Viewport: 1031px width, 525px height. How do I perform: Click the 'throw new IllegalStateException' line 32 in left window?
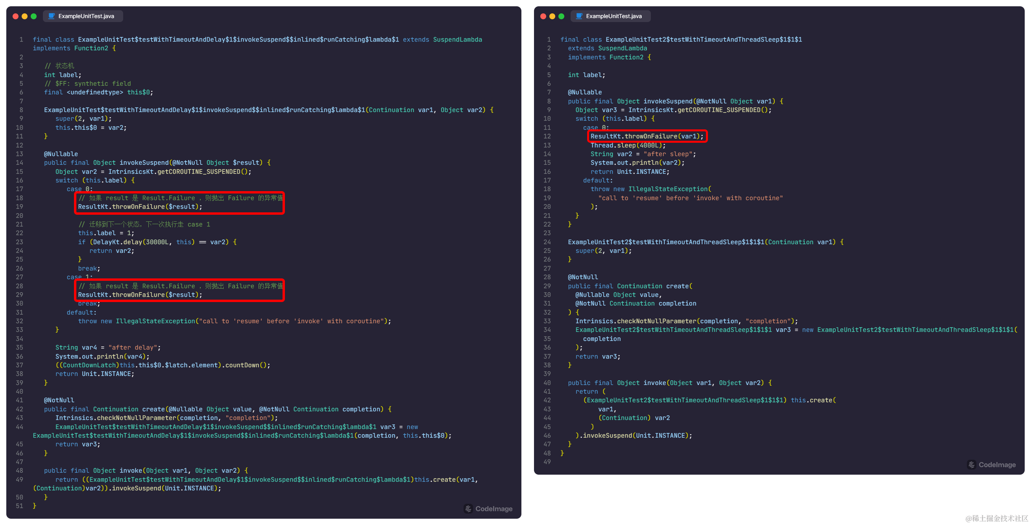tap(235, 321)
